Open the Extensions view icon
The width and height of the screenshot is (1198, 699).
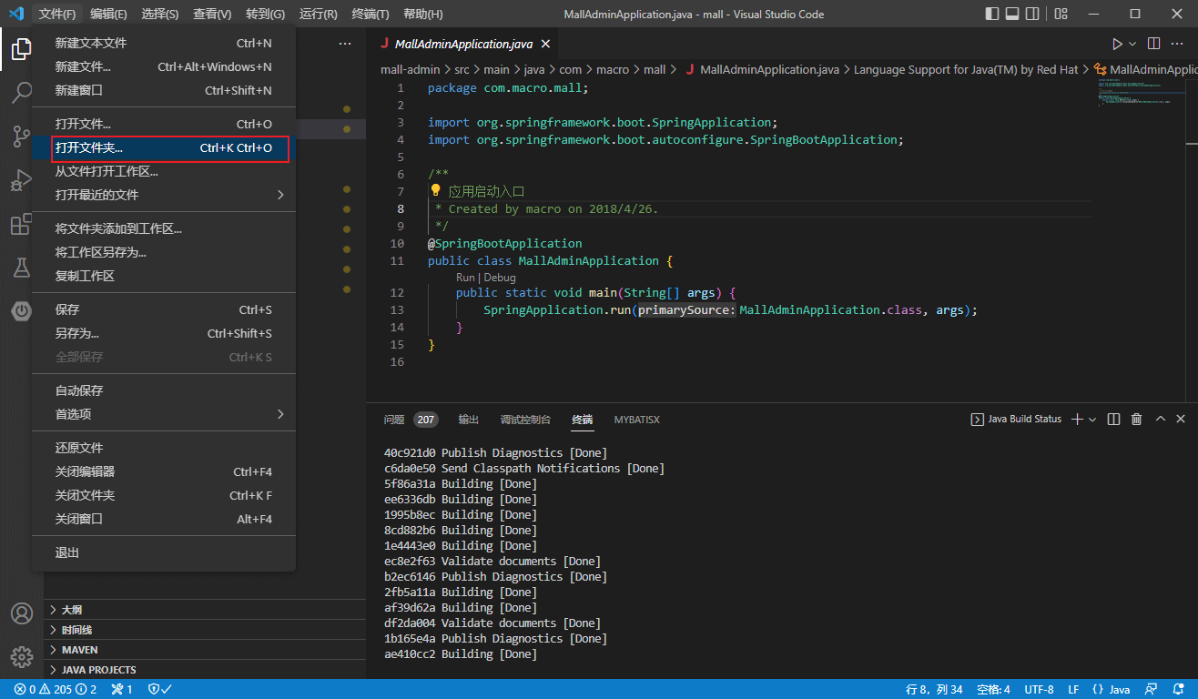coord(22,224)
